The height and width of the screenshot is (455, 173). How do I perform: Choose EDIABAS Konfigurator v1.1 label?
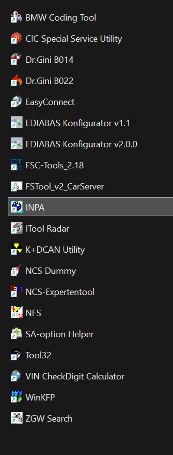tap(78, 123)
